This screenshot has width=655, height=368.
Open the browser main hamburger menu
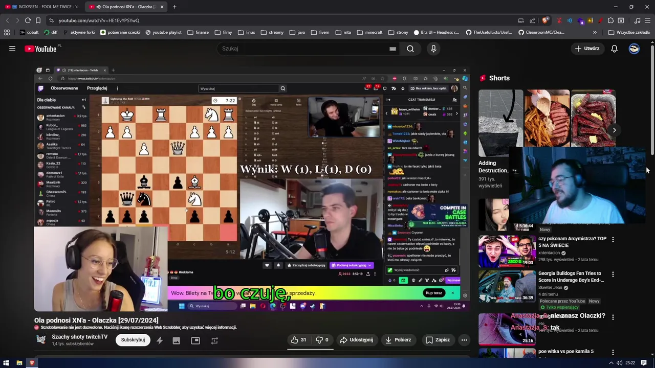pyautogui.click(x=648, y=20)
